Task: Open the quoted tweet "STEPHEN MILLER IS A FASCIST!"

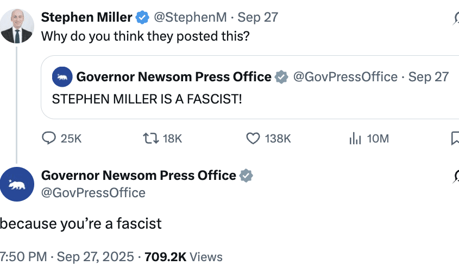Action: (x=147, y=99)
